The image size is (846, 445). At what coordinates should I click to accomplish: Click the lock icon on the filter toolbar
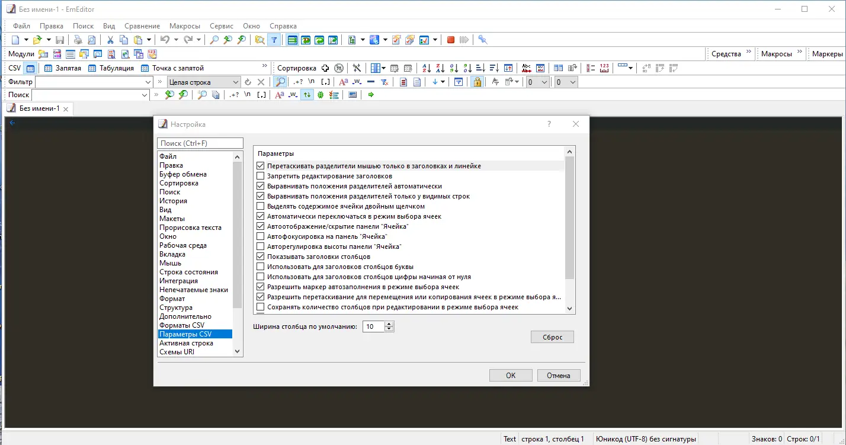click(478, 81)
